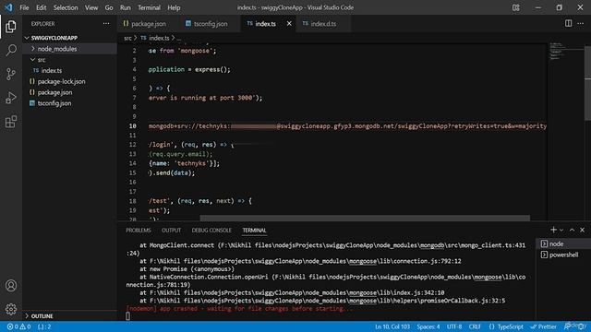591x332 pixels.
Task: Open the View menu
Action: [91, 7]
